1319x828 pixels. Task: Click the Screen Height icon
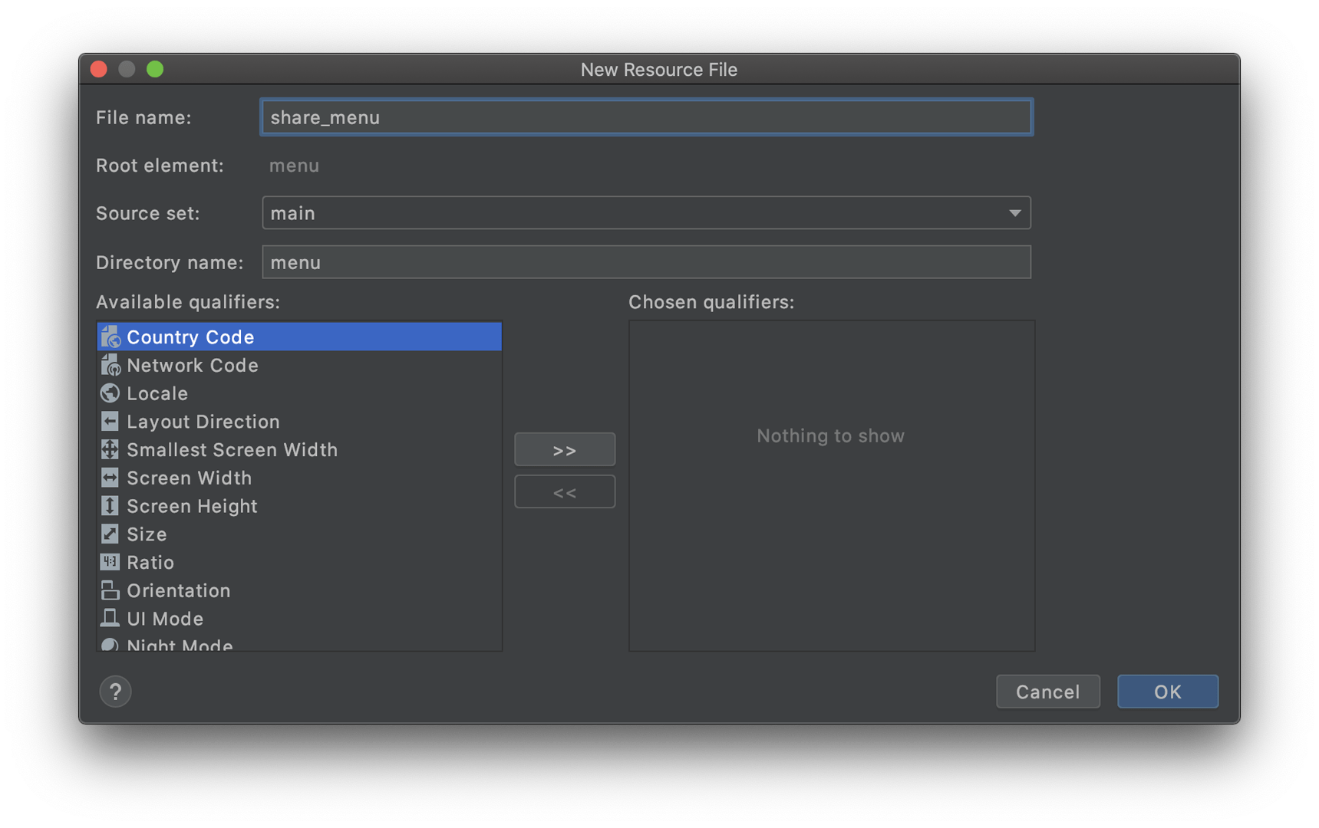(x=110, y=506)
